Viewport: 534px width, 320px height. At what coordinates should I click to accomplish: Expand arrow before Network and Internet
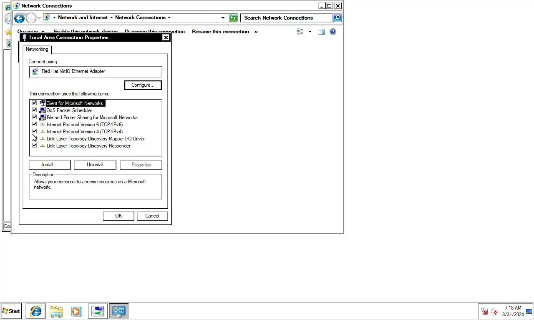(54, 17)
